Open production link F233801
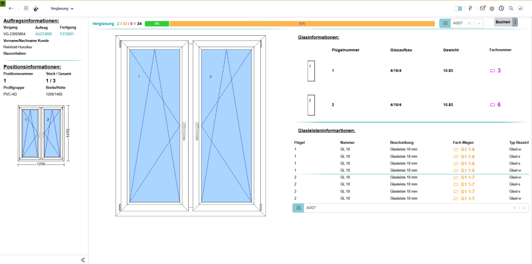Viewport: 532px width, 264px height. 67,34
